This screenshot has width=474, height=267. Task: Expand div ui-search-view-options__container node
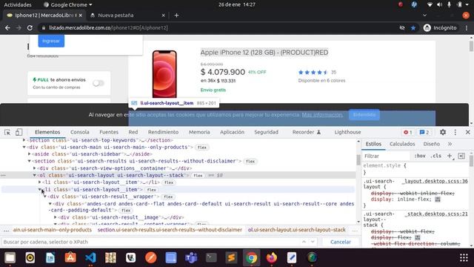tap(35, 168)
